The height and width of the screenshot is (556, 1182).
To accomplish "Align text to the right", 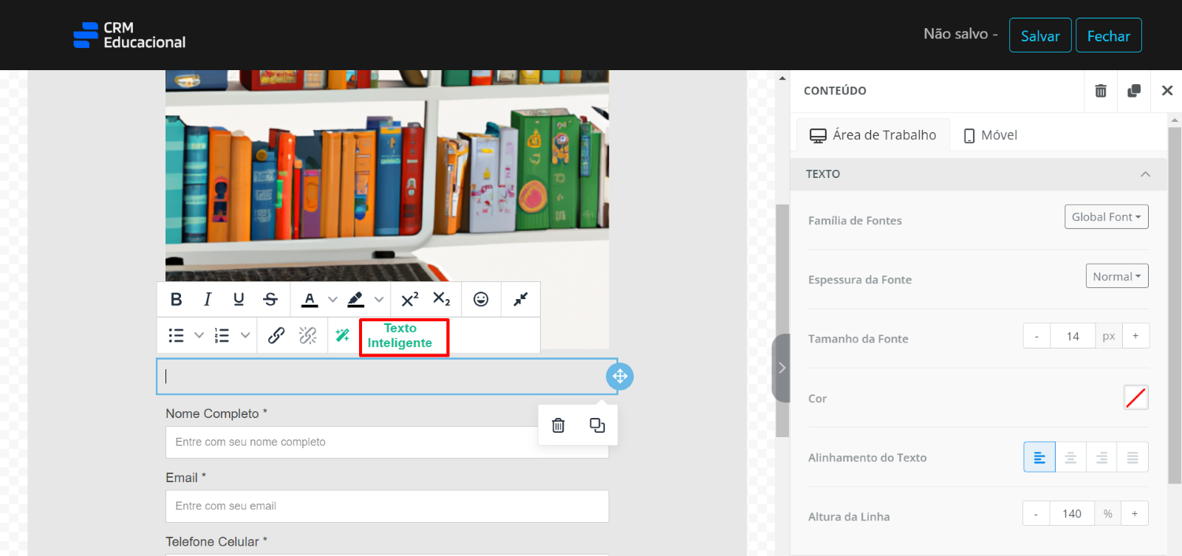I will pyautogui.click(x=1101, y=457).
